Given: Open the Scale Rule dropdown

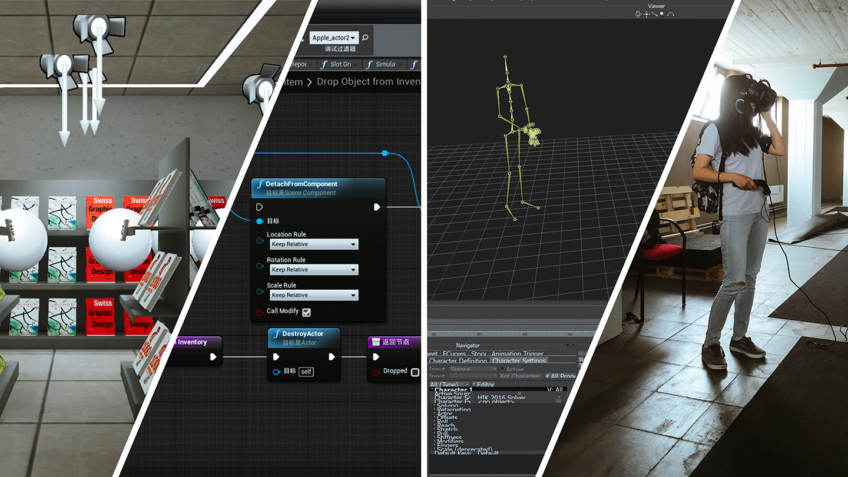Looking at the screenshot, I should [x=314, y=295].
